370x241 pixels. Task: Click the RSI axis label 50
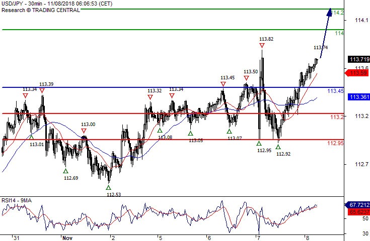(x=365, y=218)
